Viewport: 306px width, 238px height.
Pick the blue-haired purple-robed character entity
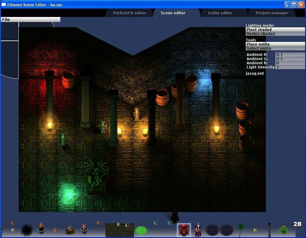(198, 230)
